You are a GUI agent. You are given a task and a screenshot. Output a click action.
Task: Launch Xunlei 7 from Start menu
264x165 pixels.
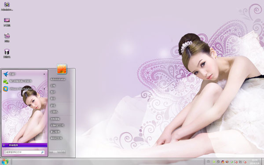25,74
